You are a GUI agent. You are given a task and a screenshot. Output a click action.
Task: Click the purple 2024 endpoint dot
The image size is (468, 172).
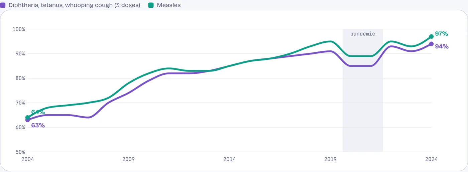pos(431,44)
